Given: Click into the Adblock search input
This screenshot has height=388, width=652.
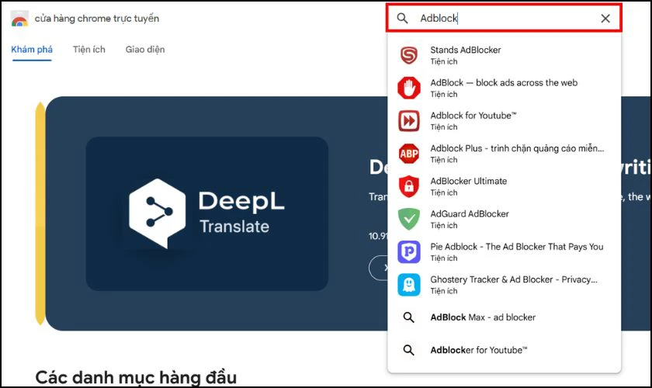Looking at the screenshot, I should click(504, 19).
